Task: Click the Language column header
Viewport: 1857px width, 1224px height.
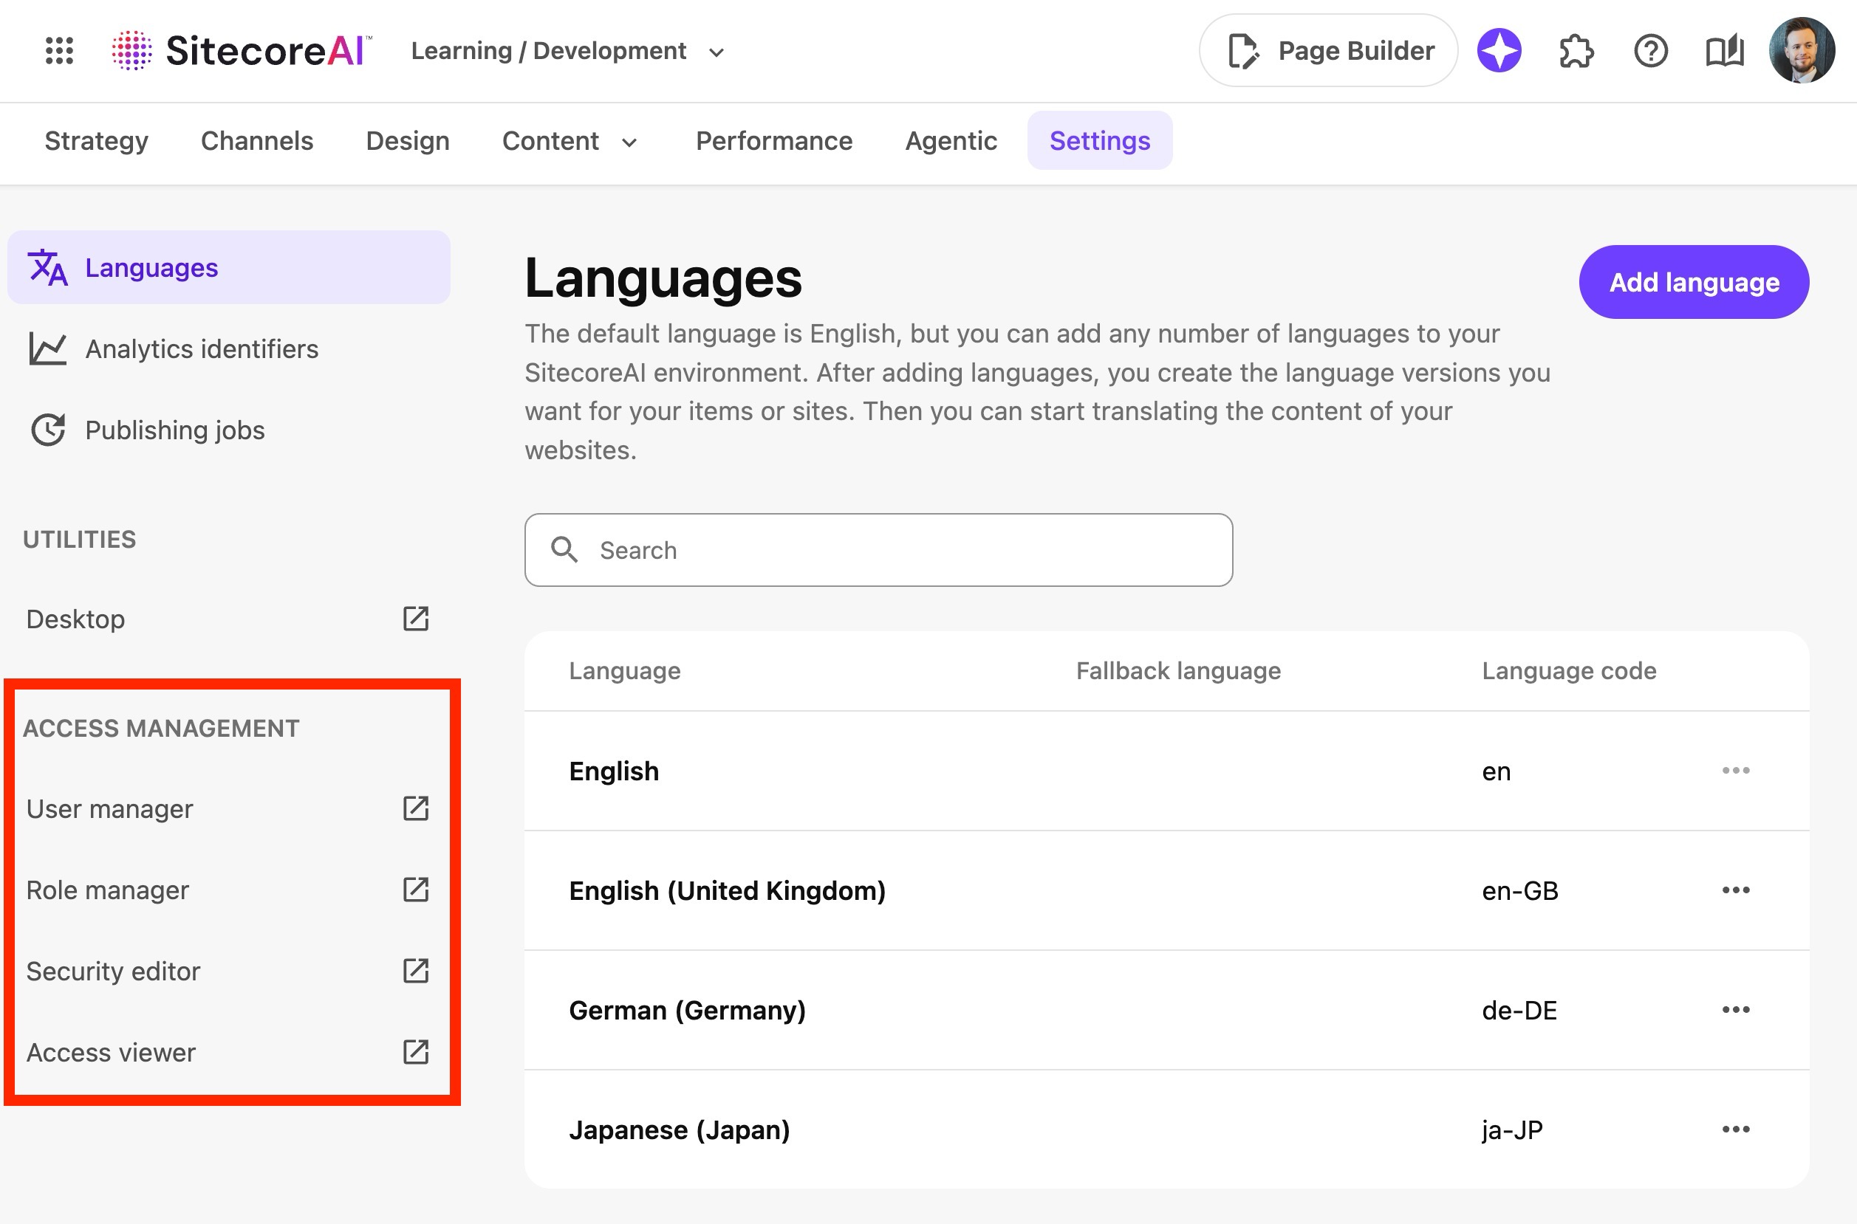Action: 625,670
